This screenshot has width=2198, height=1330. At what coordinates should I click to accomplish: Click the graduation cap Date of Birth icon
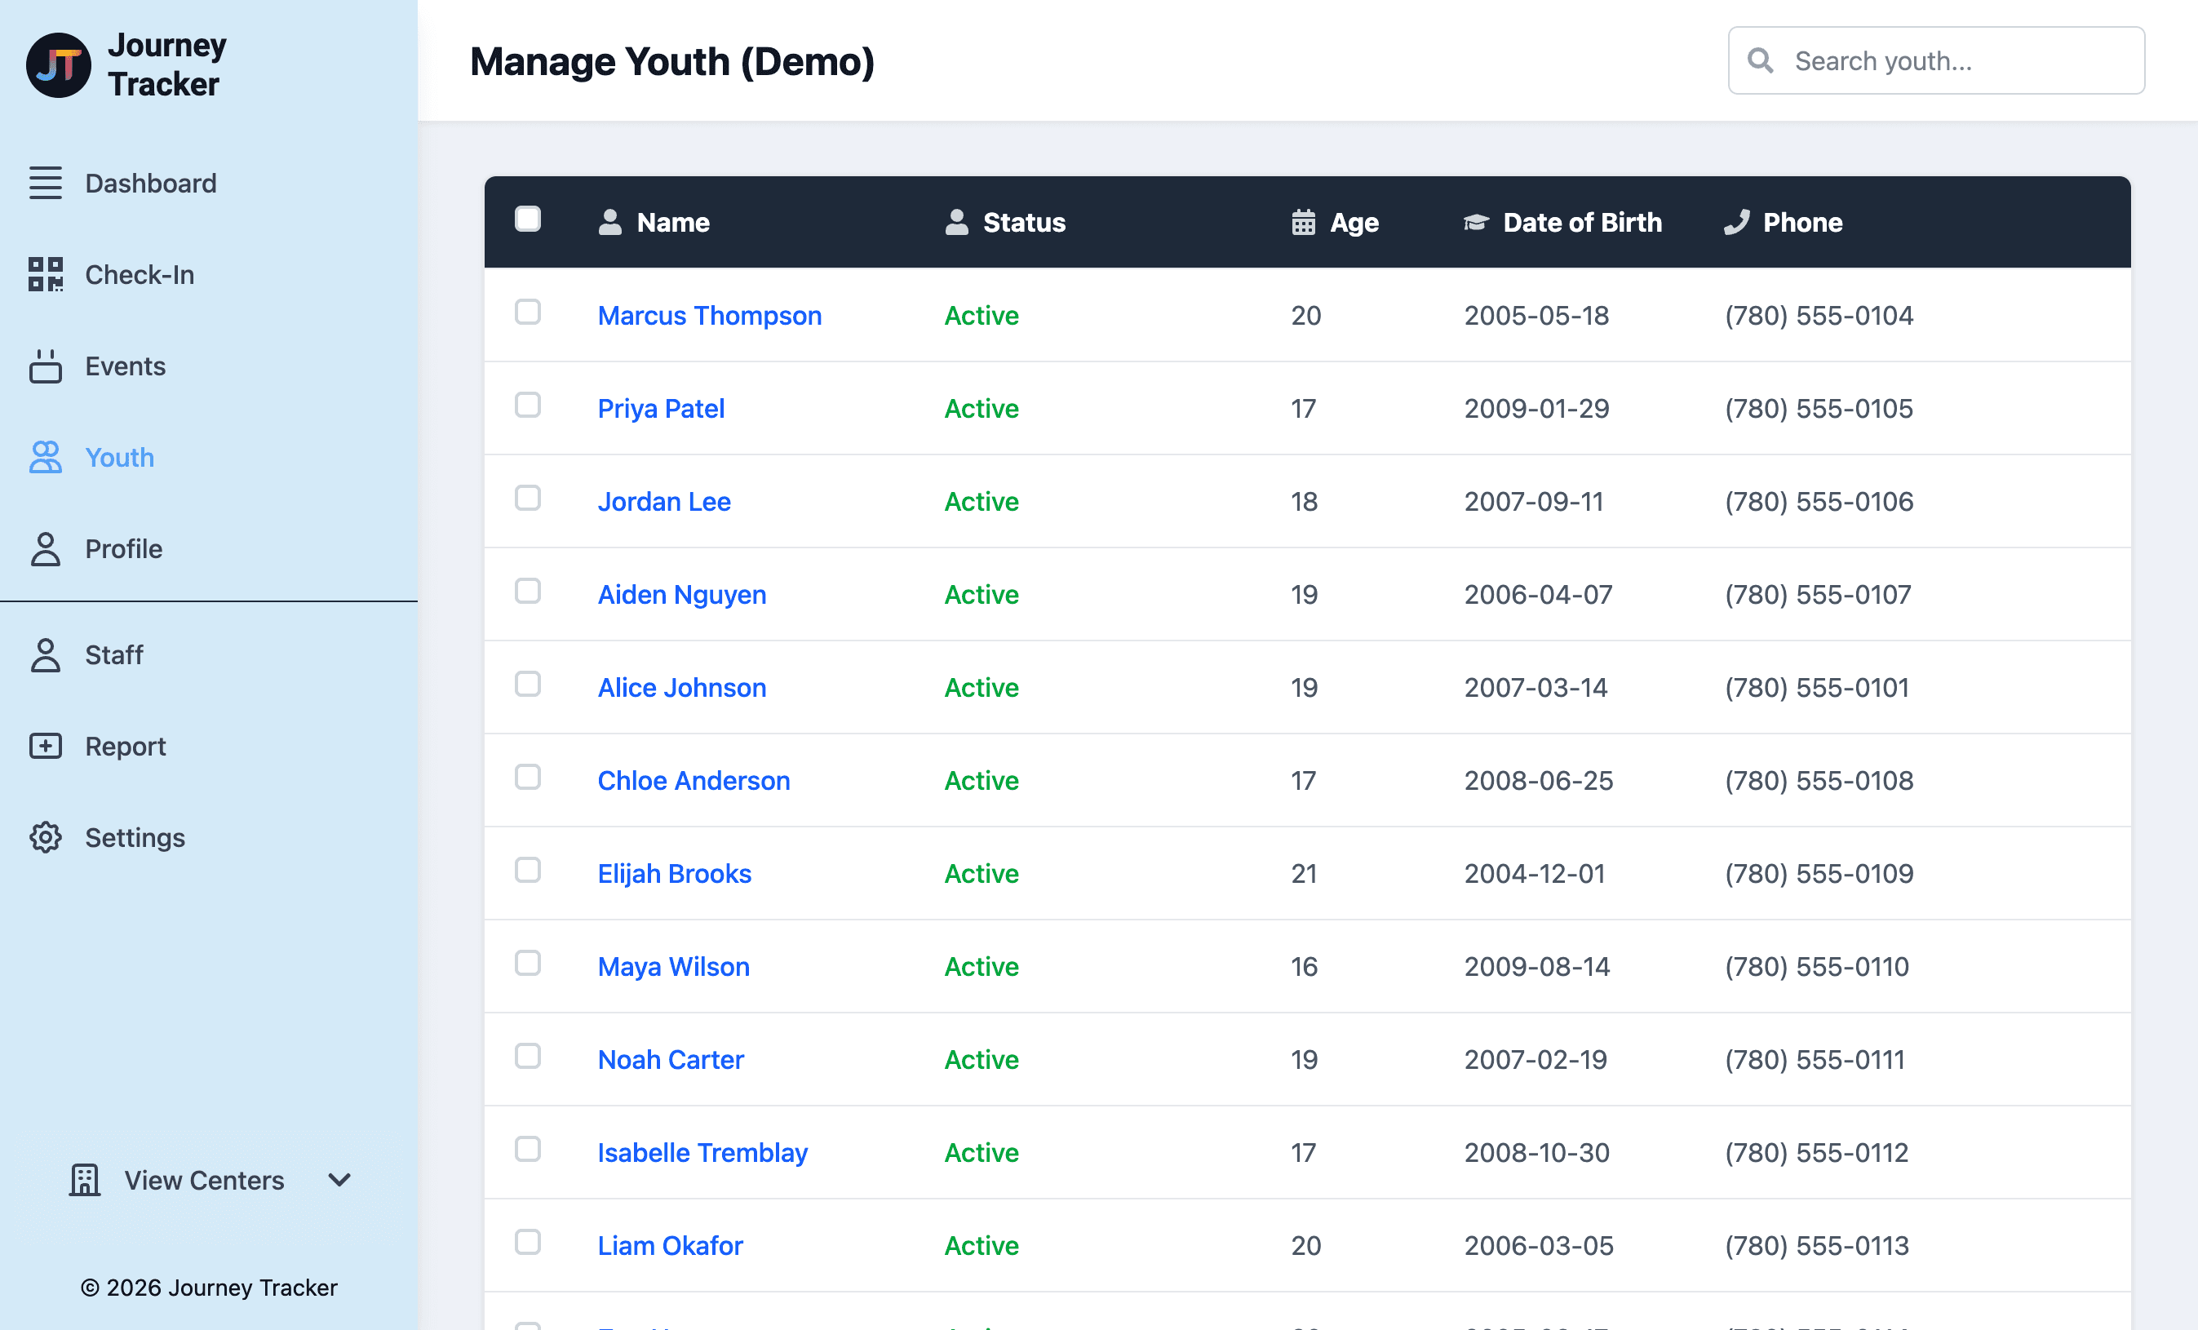click(1476, 222)
